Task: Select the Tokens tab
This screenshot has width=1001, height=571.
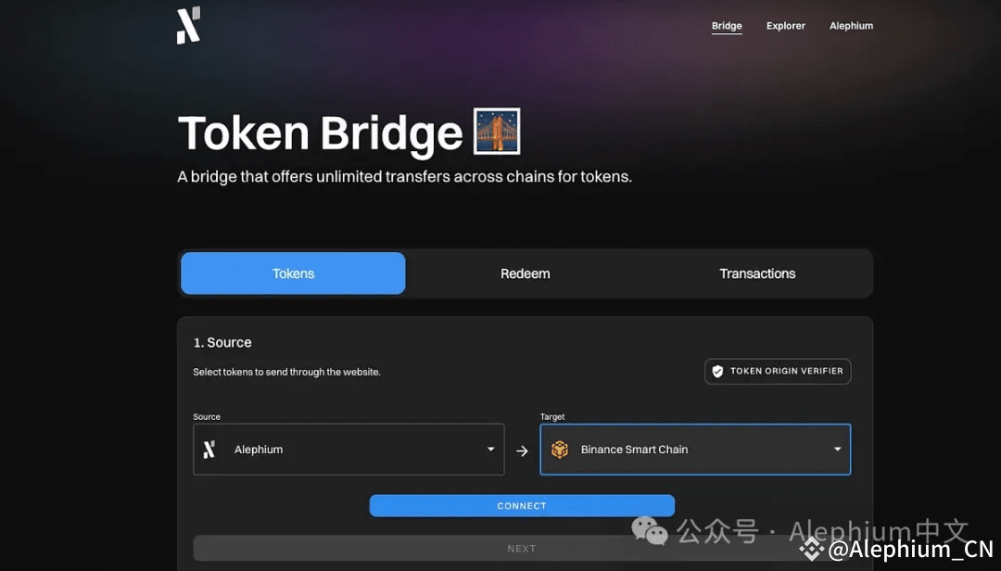Action: pos(293,273)
